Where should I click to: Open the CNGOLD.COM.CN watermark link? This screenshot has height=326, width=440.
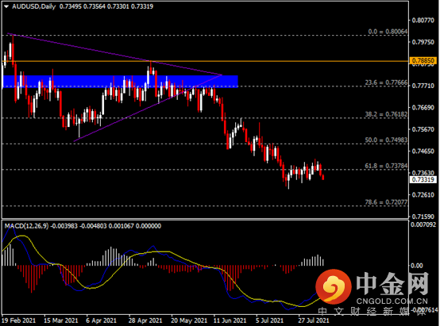pos(392,301)
